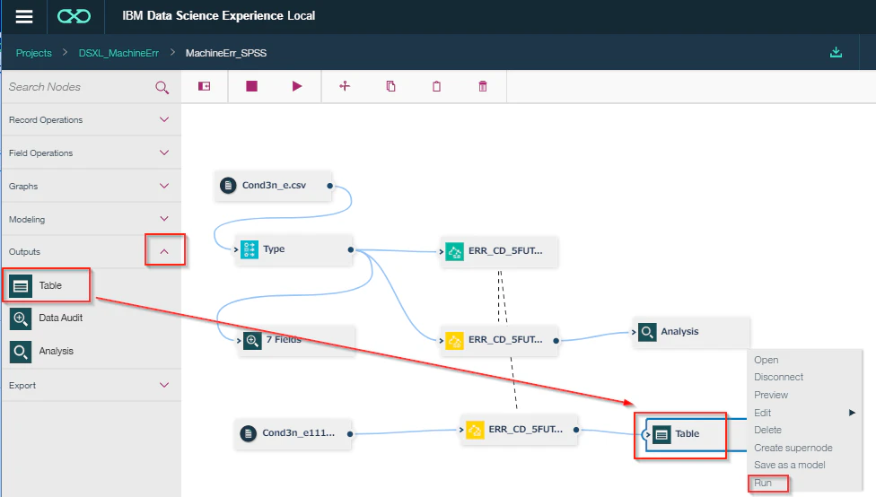Expand the Graphs palette section
The image size is (876, 497).
click(x=164, y=186)
